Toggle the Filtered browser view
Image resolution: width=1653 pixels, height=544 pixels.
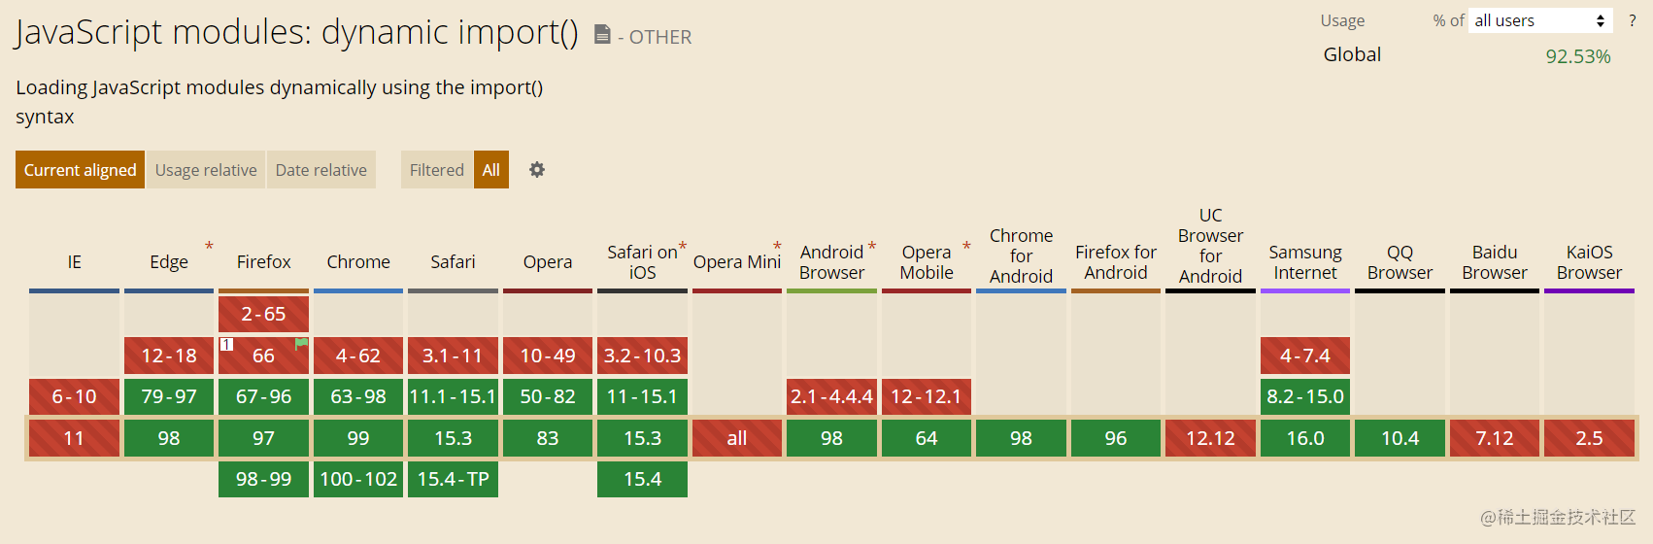[x=437, y=170]
